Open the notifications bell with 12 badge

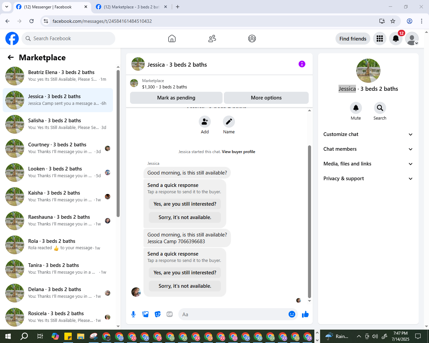coord(396,39)
